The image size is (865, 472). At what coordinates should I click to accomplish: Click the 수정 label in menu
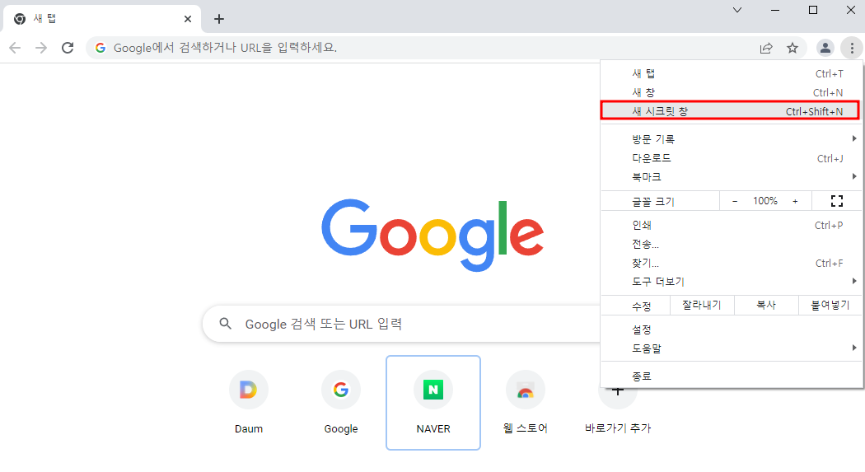642,306
